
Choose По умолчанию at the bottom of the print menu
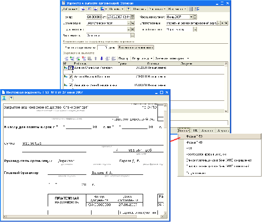(x=219, y=173)
